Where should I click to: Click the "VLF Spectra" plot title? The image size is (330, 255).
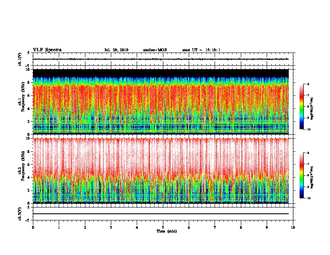(x=47, y=50)
